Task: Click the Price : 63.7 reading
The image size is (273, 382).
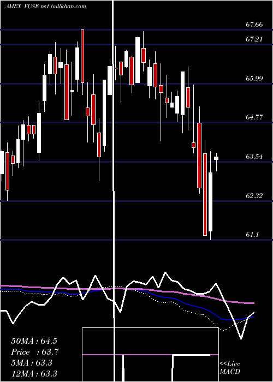Action: [x=35, y=352]
